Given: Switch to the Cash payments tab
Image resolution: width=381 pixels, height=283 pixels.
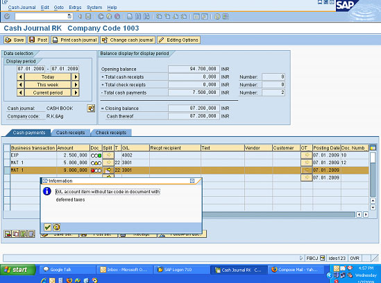Looking at the screenshot, I should tap(29, 133).
